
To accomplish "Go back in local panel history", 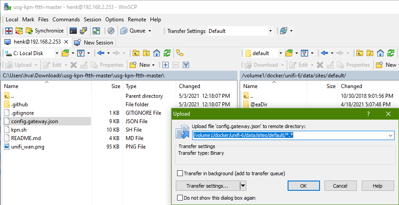I will [101, 53].
